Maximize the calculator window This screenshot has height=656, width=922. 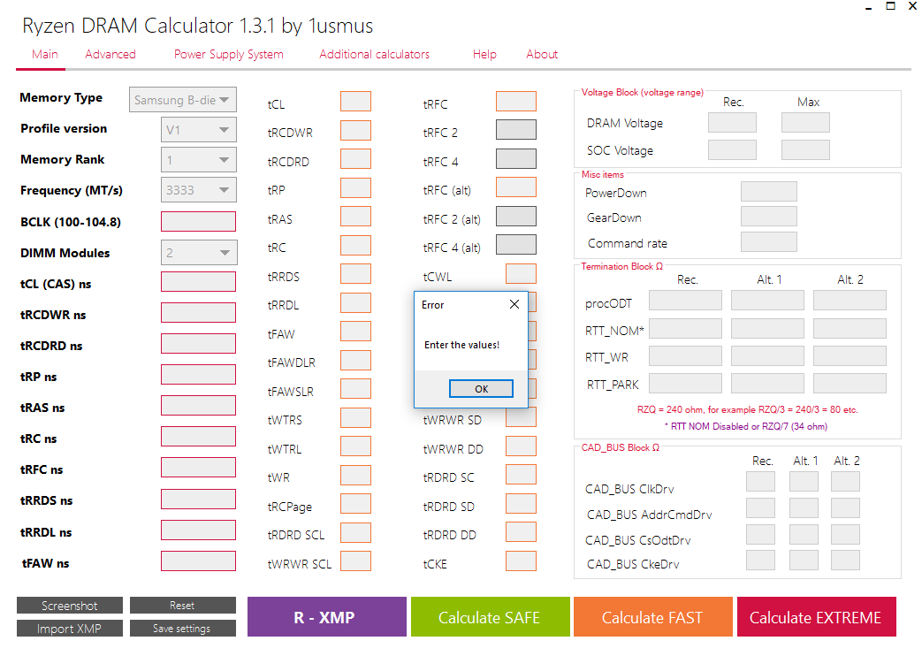pyautogui.click(x=891, y=6)
